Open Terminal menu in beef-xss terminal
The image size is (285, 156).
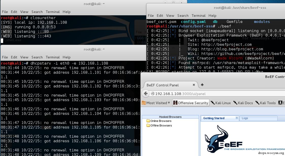(x=198, y=16)
